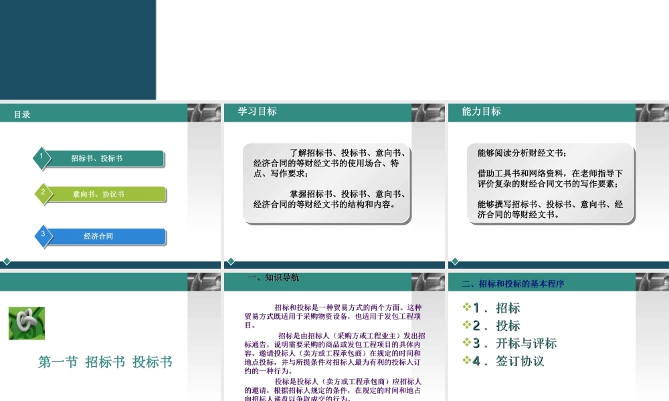Image resolution: width=669 pixels, height=401 pixels.
Task: Expand the 招标书、投标书 arrow banner
Action: pyautogui.click(x=102, y=159)
